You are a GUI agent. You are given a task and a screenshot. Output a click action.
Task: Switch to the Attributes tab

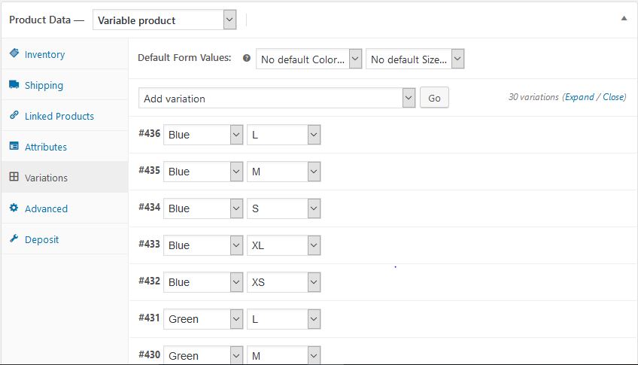coord(46,147)
